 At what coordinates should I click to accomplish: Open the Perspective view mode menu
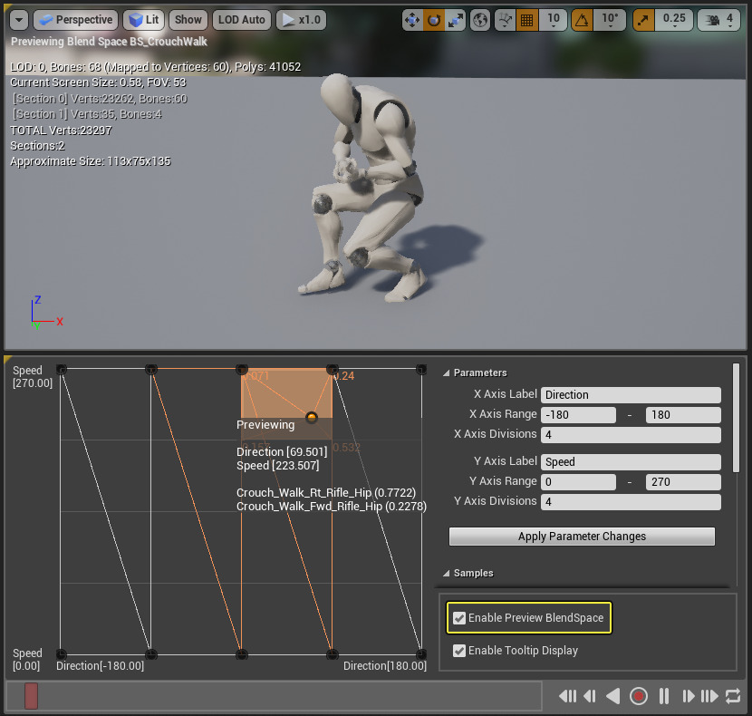pos(75,20)
